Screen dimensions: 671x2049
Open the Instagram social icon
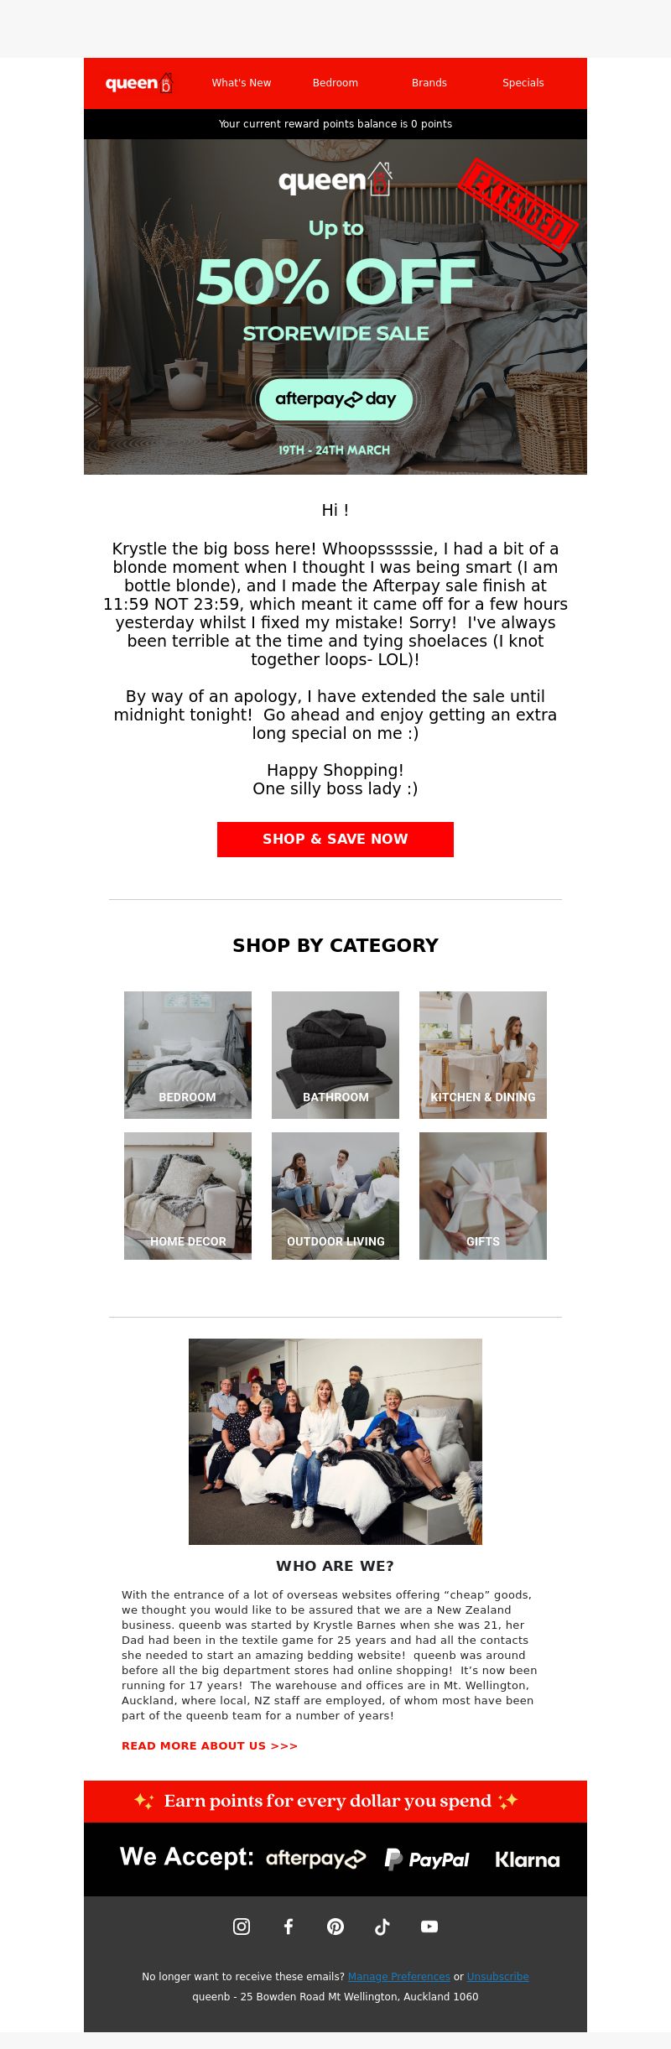242,1927
